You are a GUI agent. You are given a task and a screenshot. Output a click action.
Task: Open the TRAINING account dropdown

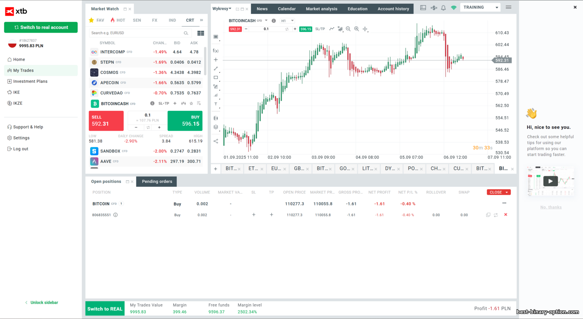point(480,7)
